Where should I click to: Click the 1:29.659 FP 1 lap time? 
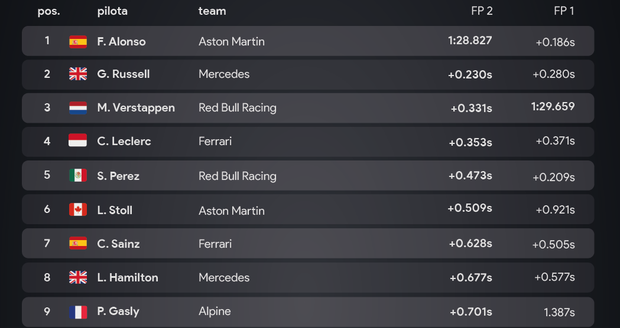point(553,107)
